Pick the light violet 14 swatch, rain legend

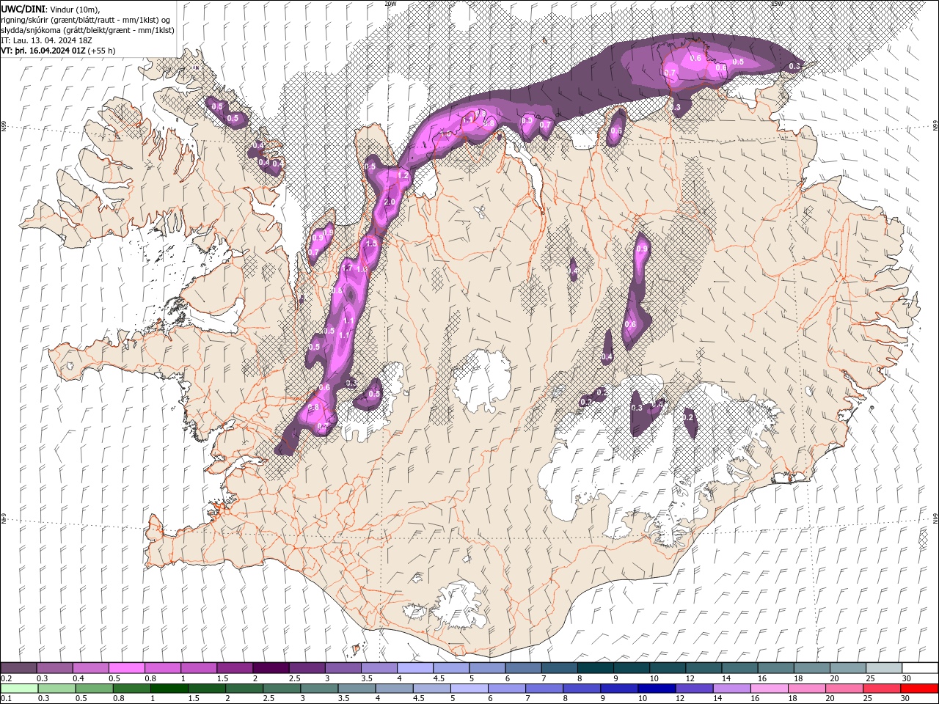[731, 689]
